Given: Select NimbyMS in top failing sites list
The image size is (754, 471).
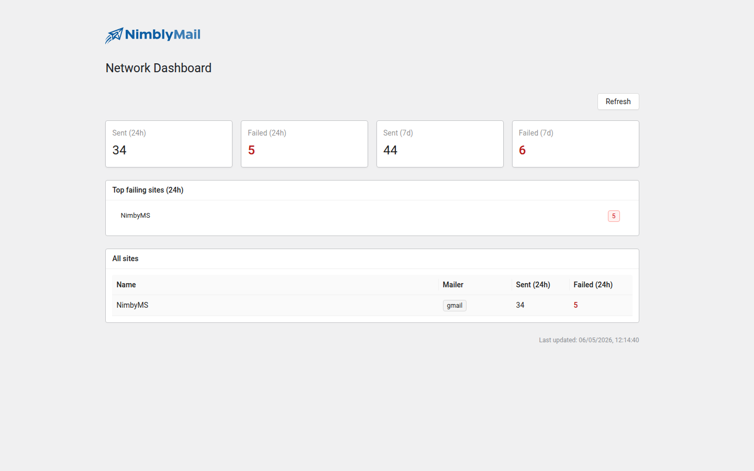Looking at the screenshot, I should [135, 216].
